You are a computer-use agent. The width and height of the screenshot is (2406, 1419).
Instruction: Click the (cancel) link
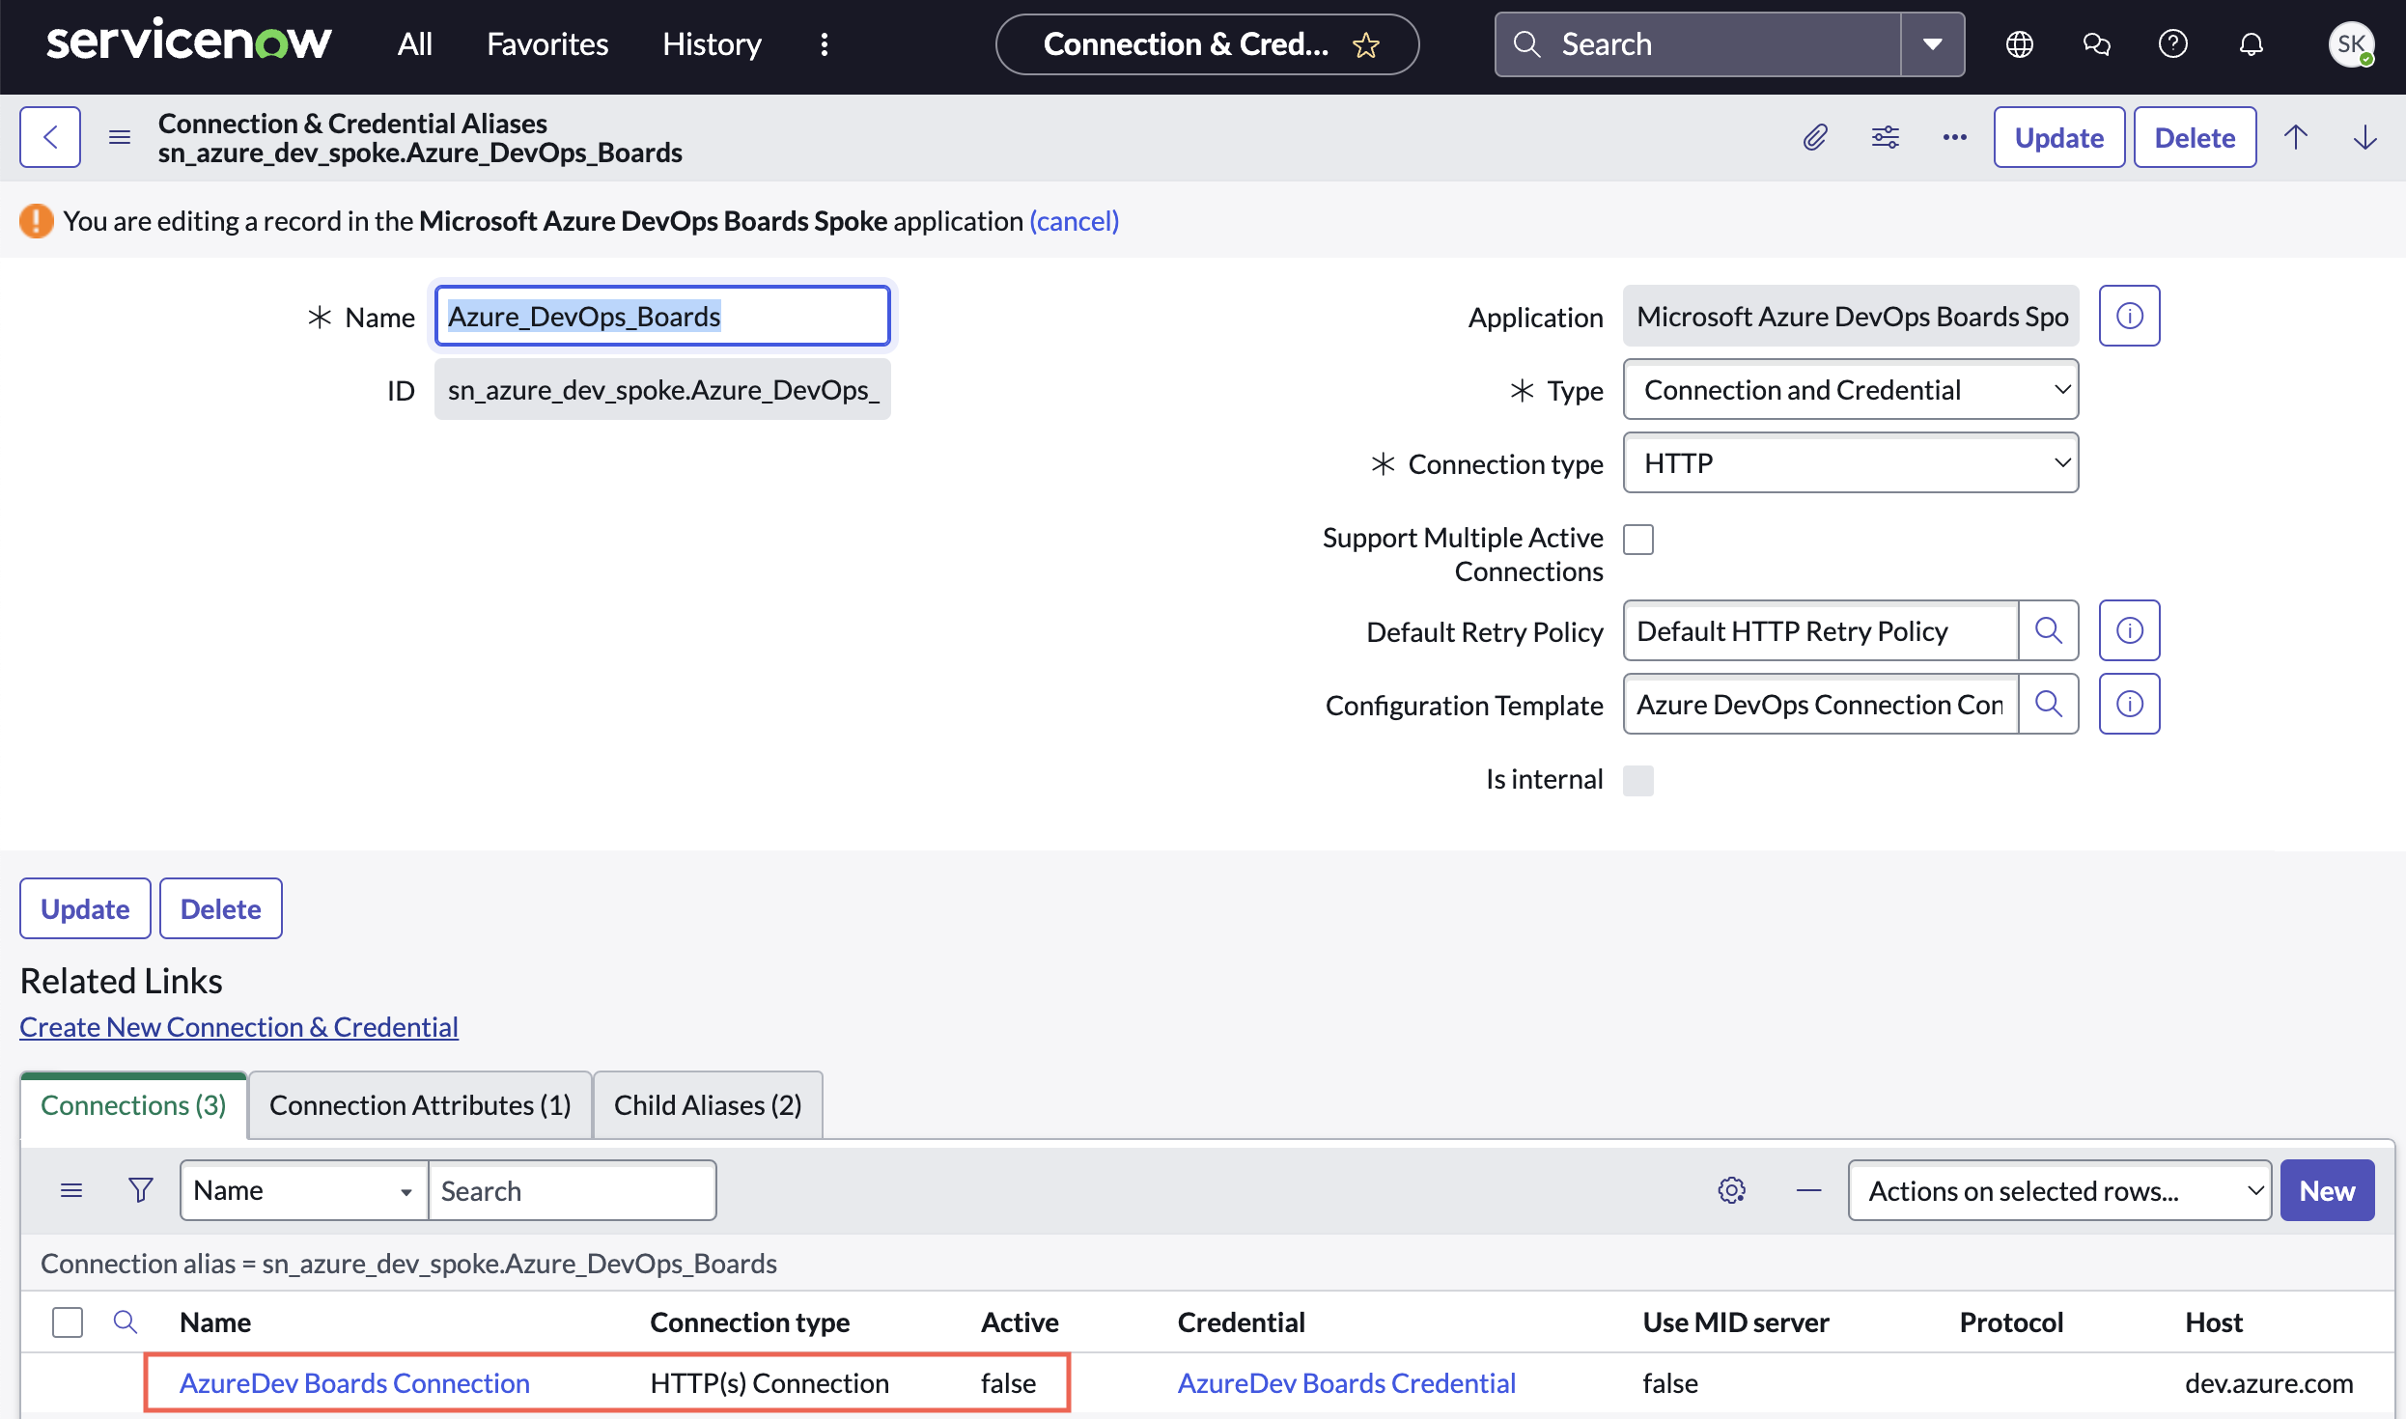pyautogui.click(x=1074, y=220)
